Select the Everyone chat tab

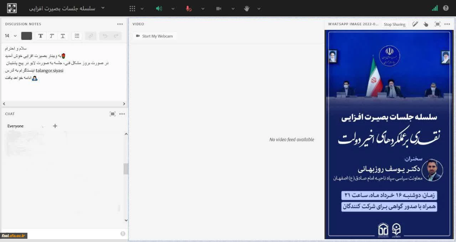click(16, 126)
